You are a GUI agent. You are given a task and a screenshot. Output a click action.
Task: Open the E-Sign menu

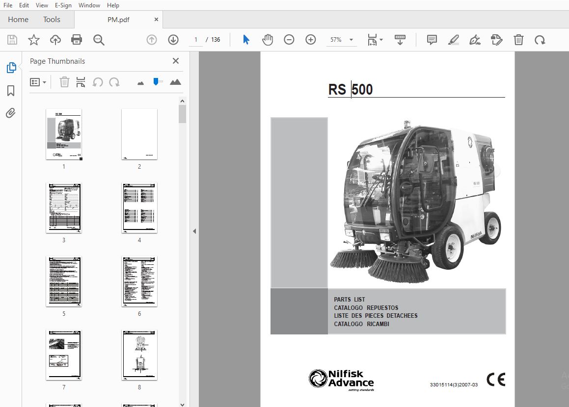pos(63,5)
